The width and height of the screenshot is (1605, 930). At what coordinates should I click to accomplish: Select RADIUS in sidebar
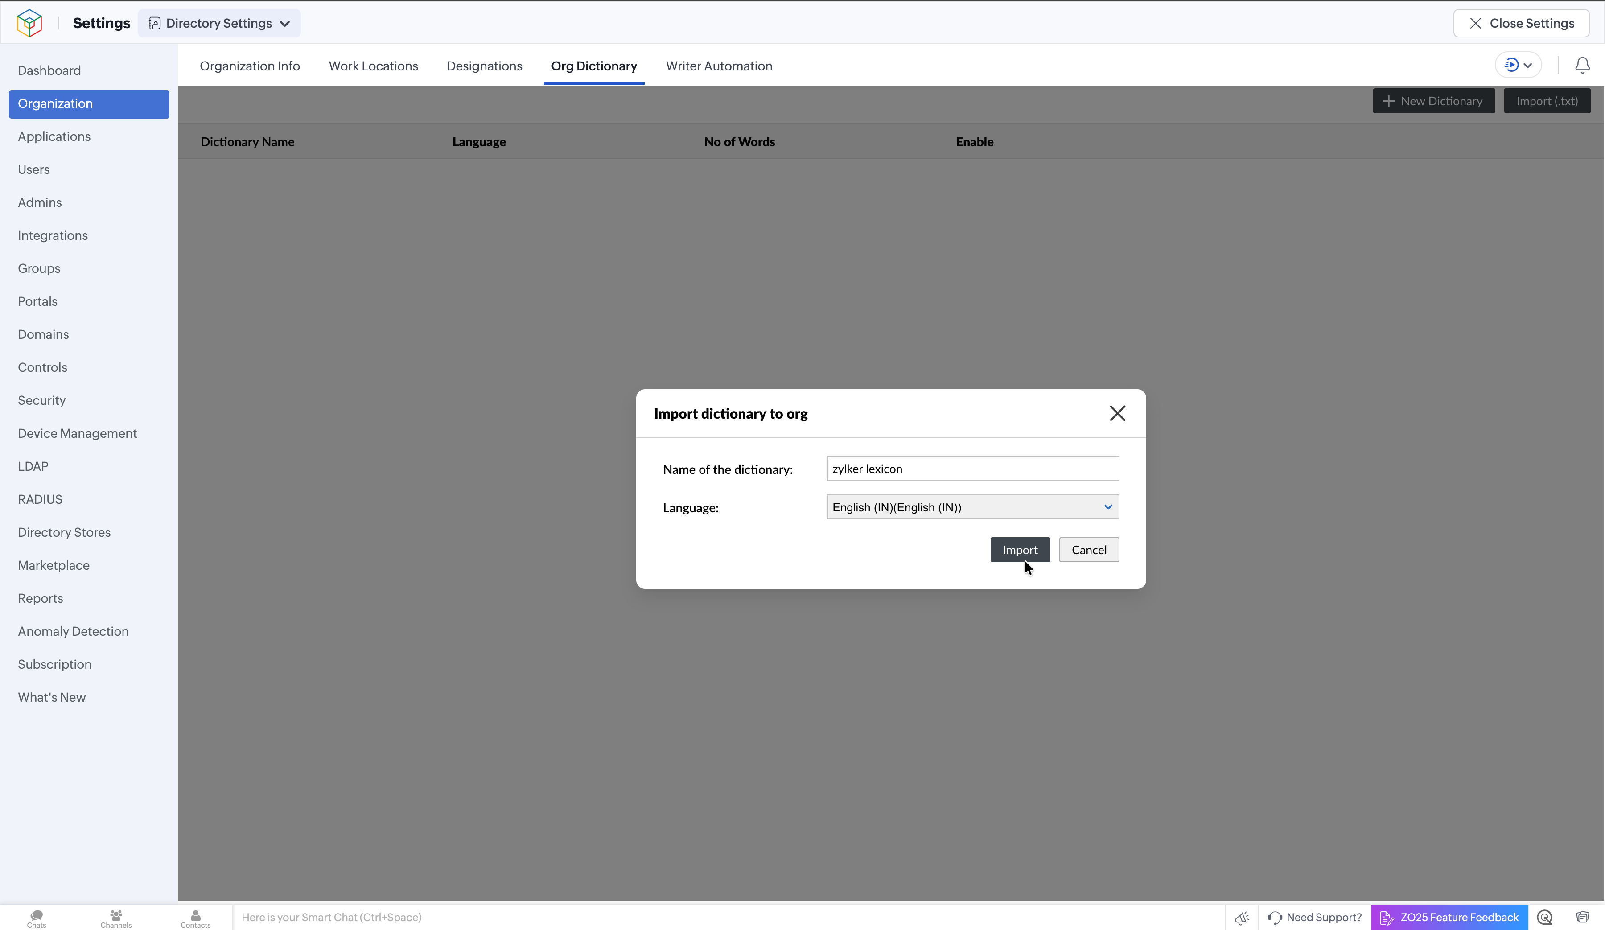pyautogui.click(x=40, y=499)
